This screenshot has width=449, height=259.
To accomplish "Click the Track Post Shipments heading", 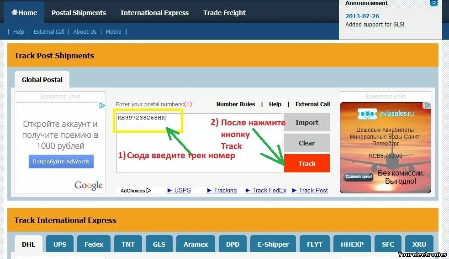I will (54, 56).
